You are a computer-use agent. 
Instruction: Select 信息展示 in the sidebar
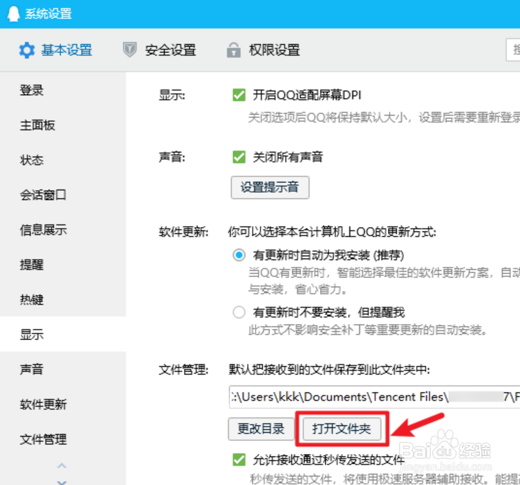click(x=63, y=230)
